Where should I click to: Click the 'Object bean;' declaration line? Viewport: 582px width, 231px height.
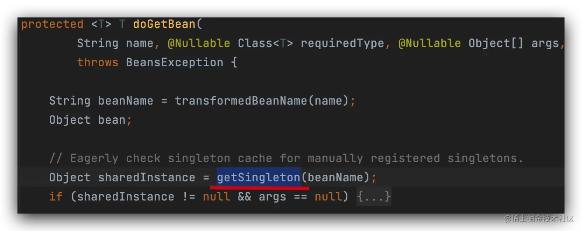90,120
